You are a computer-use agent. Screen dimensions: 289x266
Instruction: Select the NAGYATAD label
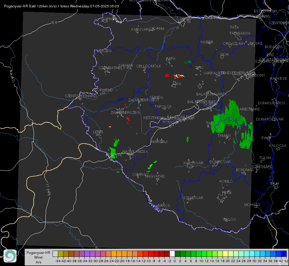(x=155, y=176)
